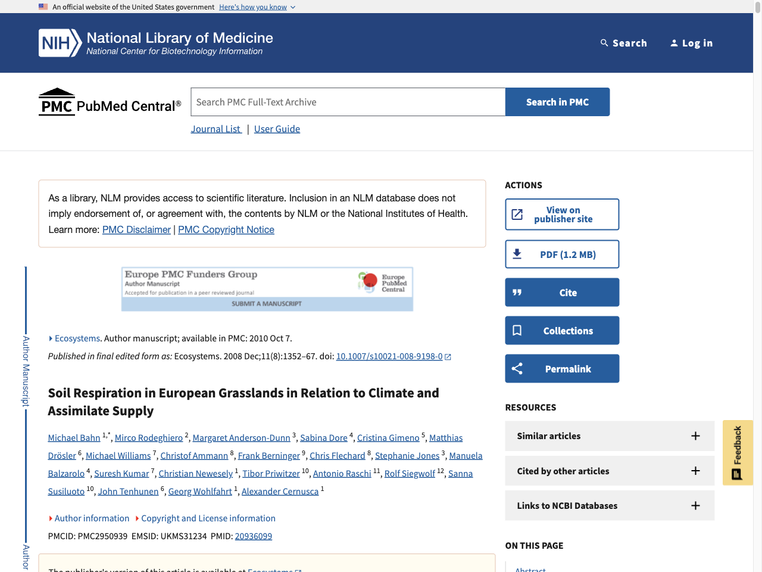Screen dimensions: 762x572
Task: Click View on publisher site button
Action: [x=562, y=214]
